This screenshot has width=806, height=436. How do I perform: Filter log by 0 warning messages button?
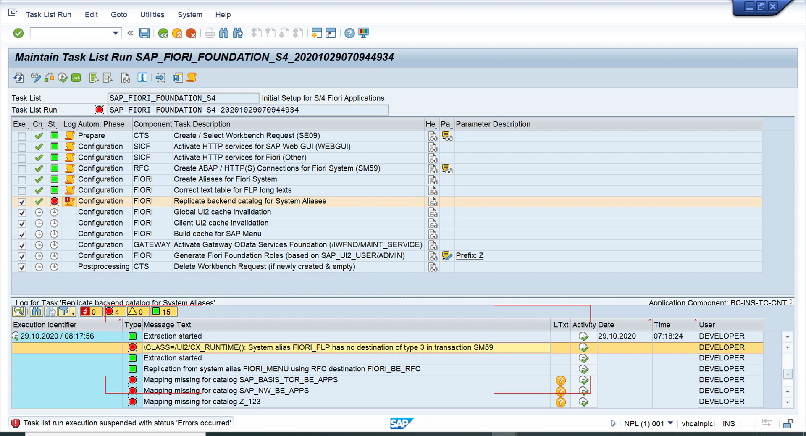click(138, 312)
